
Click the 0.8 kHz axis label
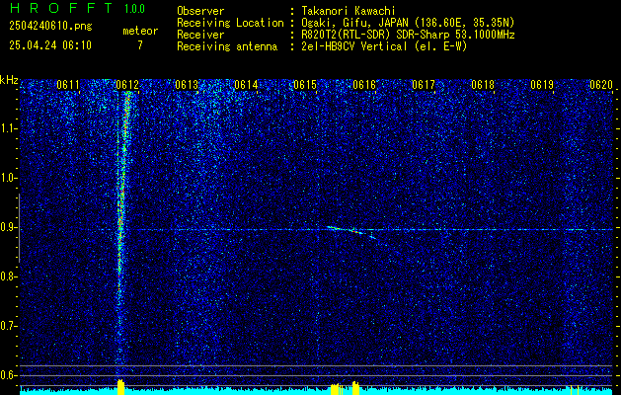point(9,276)
